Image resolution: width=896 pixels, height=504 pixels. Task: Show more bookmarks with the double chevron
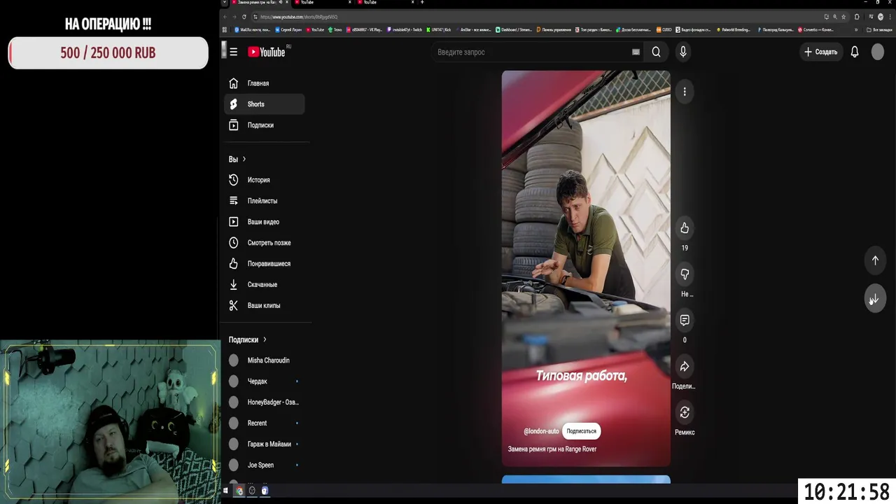[x=855, y=30]
